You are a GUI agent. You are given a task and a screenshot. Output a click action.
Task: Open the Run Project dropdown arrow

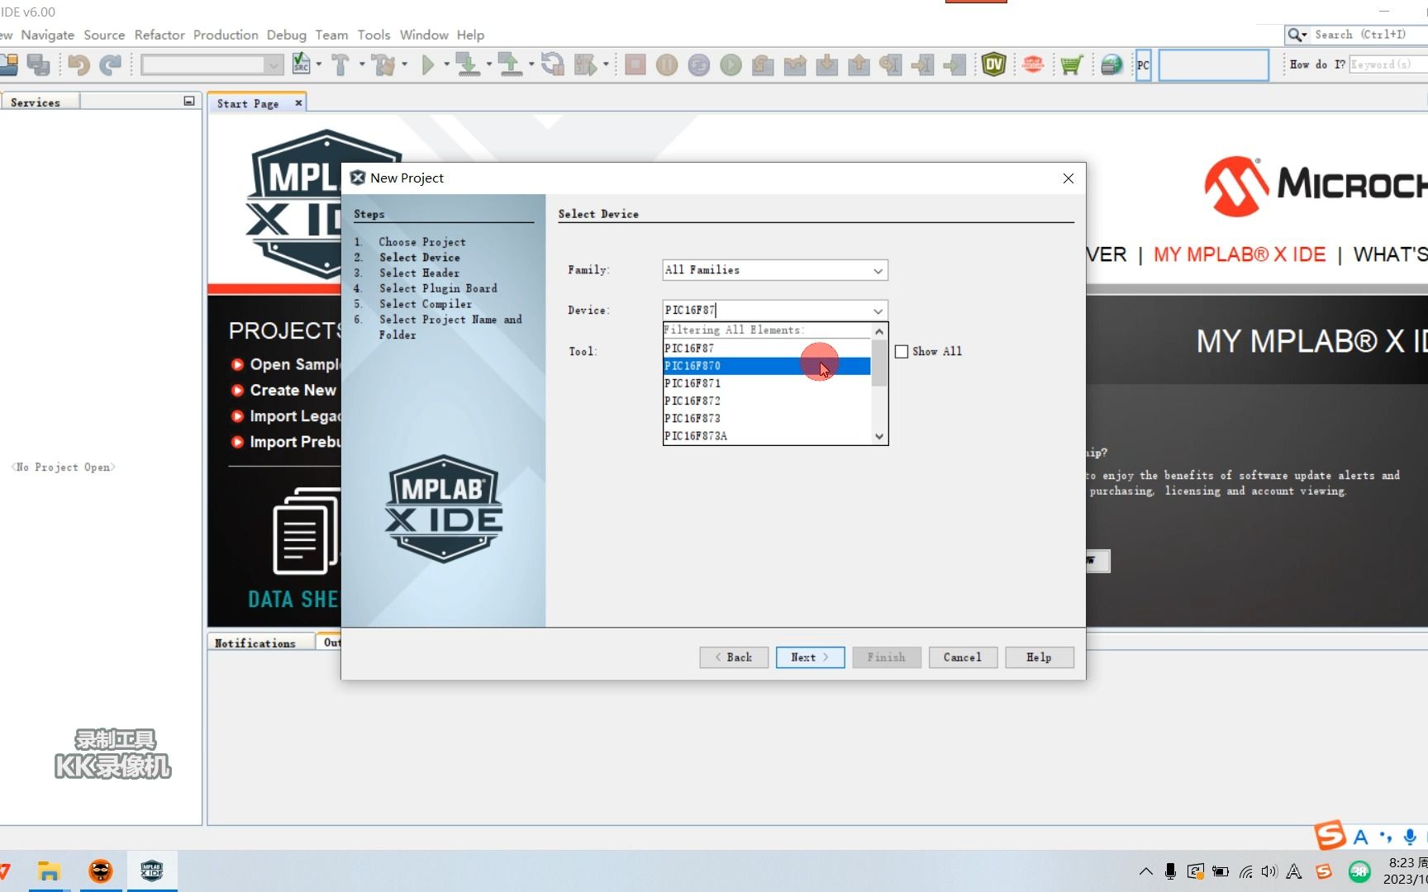446,64
